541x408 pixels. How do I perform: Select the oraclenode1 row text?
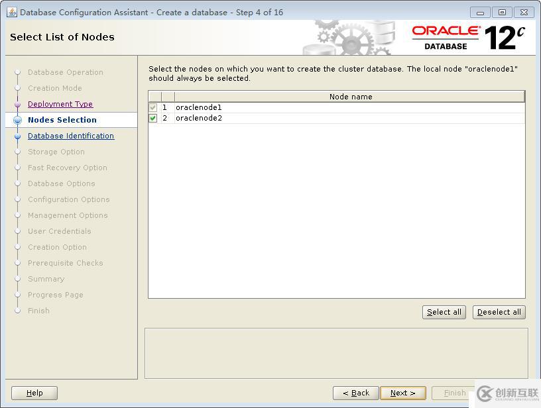199,107
